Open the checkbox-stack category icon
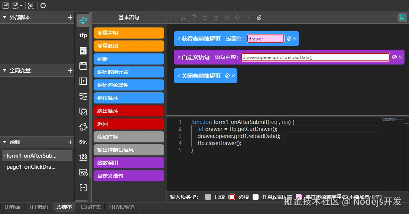Image resolution: width=409 pixels, height=214 pixels. pyautogui.click(x=83, y=112)
